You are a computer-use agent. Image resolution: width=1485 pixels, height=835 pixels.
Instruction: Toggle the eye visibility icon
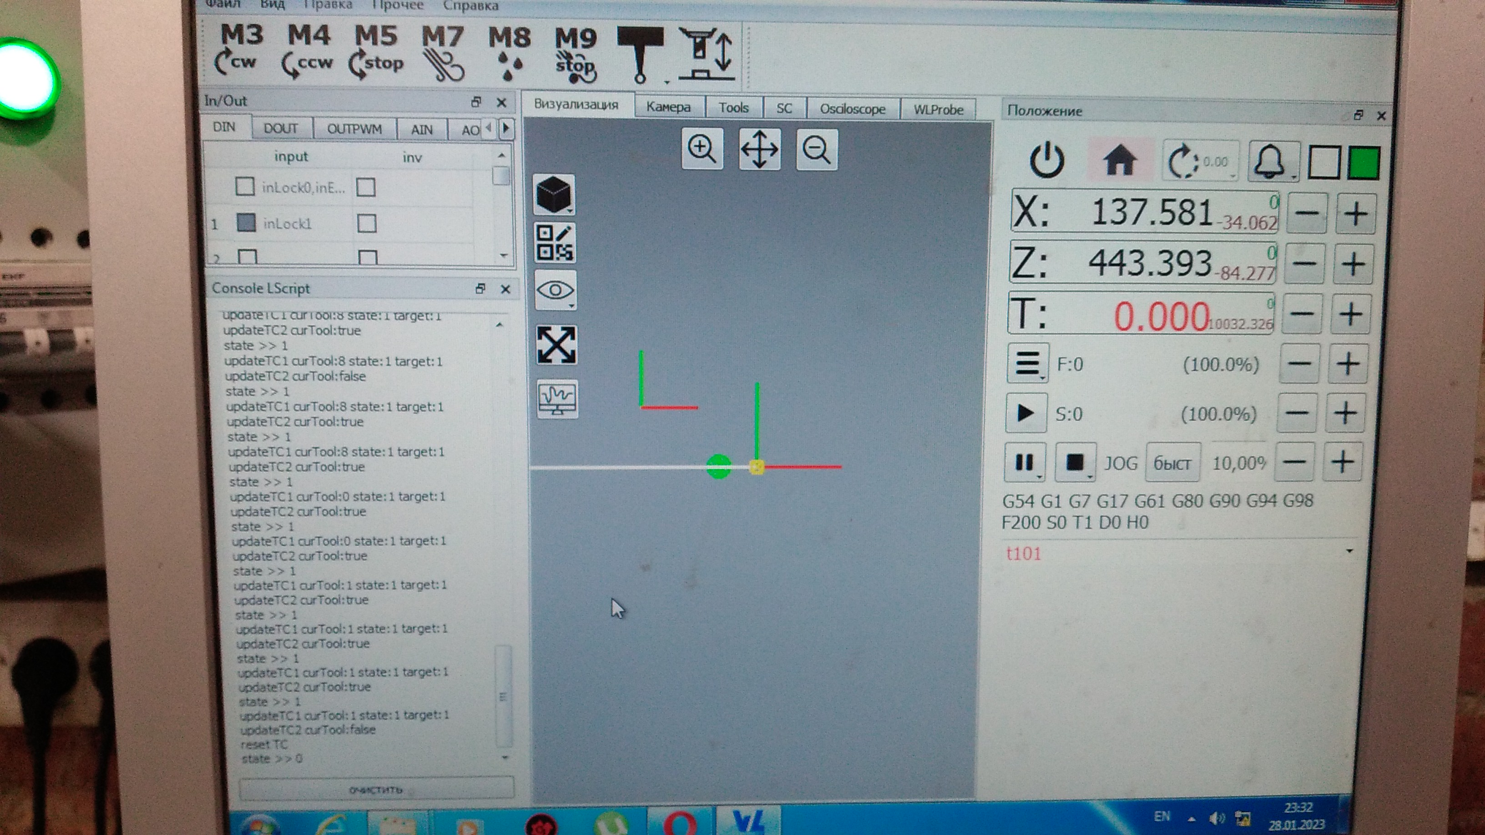(x=555, y=290)
